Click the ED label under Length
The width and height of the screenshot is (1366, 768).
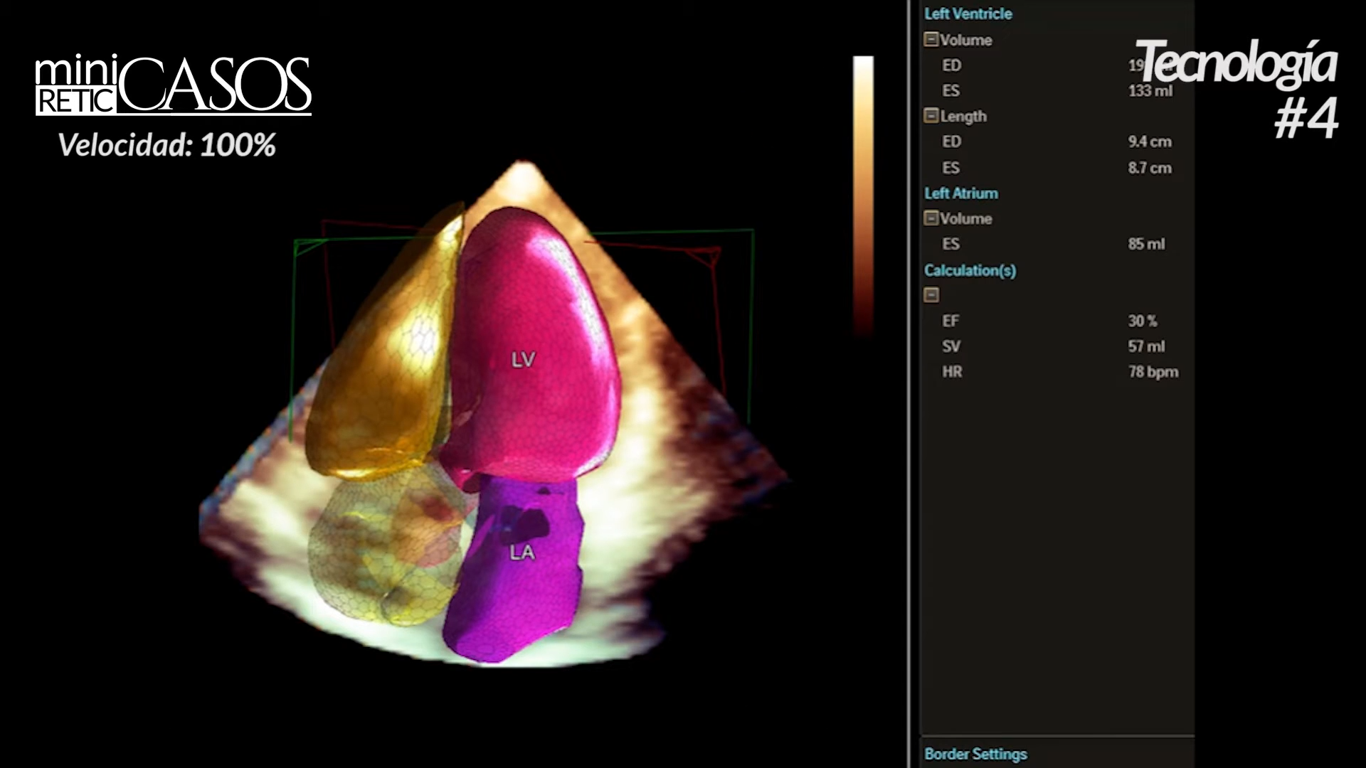[x=951, y=142]
